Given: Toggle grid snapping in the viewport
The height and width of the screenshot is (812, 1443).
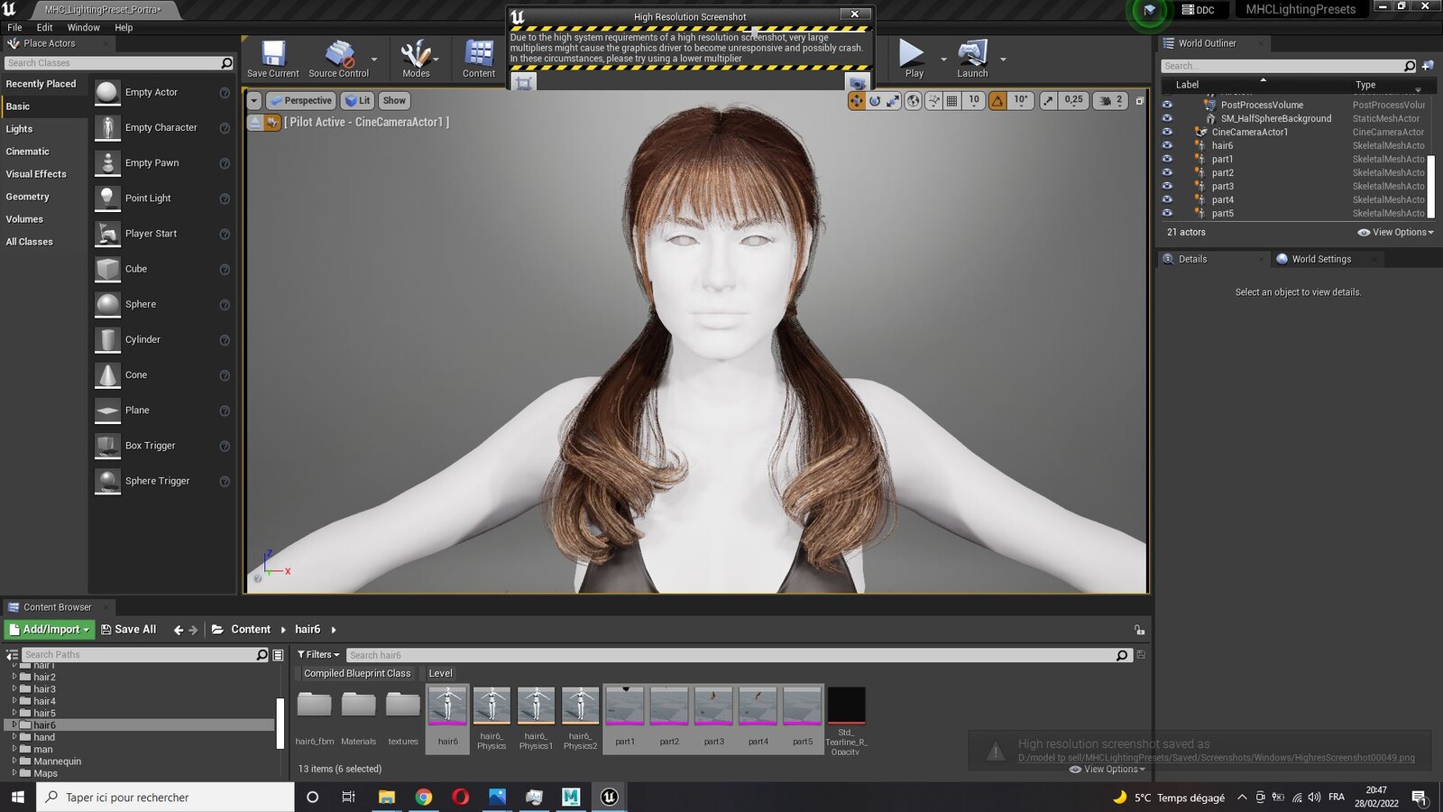Looking at the screenshot, I should [x=951, y=101].
